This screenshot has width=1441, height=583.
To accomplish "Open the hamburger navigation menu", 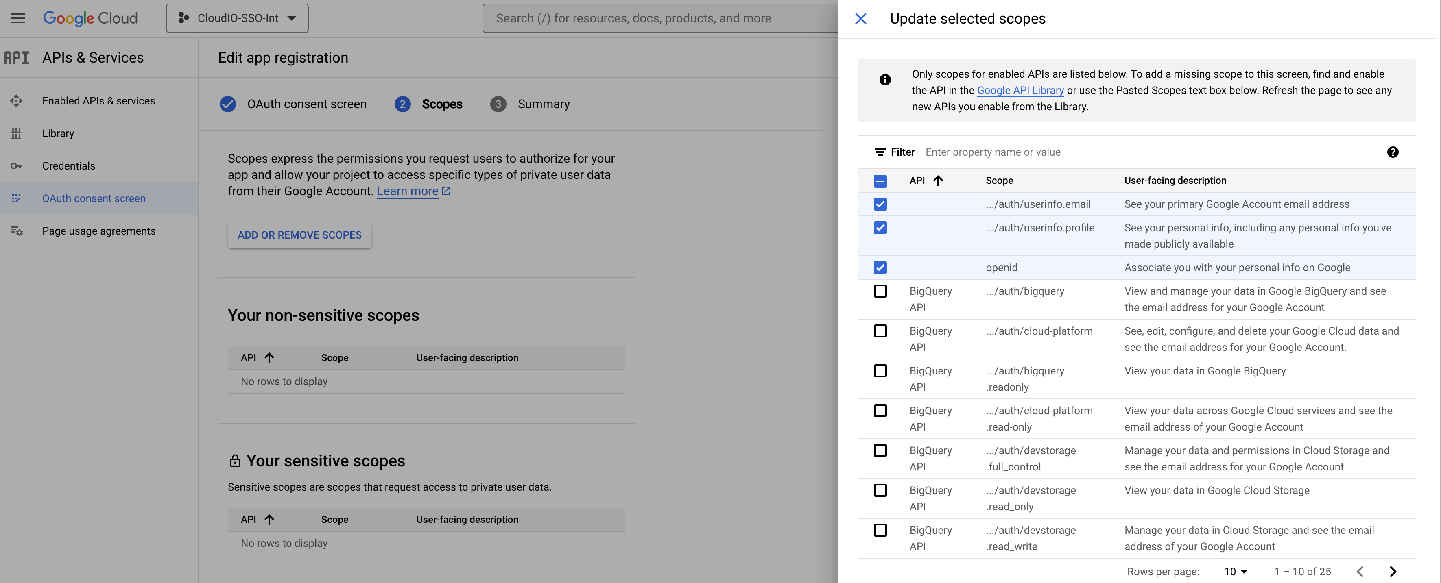I will point(18,18).
